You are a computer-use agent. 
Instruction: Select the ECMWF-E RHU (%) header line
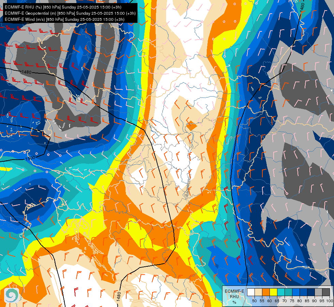click(x=63, y=7)
